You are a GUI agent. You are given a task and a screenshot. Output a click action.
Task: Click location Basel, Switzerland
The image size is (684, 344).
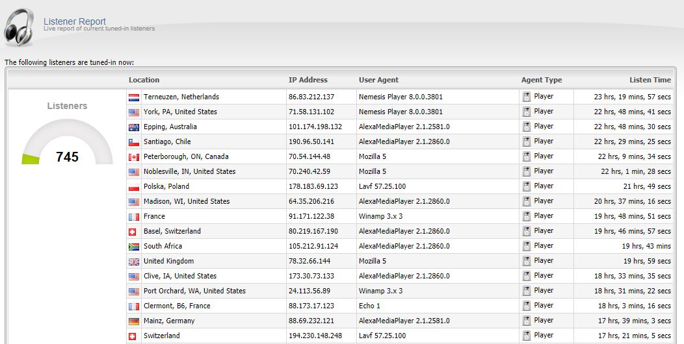tap(172, 231)
